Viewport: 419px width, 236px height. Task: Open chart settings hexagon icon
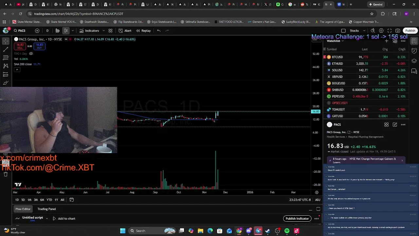click(381, 30)
